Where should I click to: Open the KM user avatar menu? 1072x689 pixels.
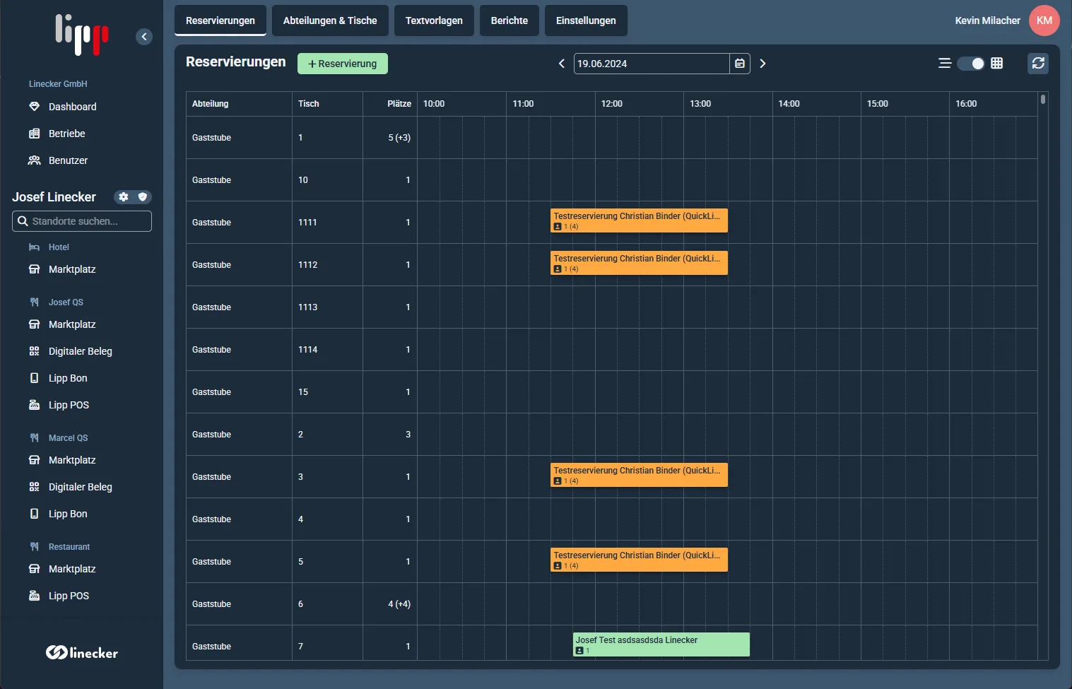point(1044,20)
